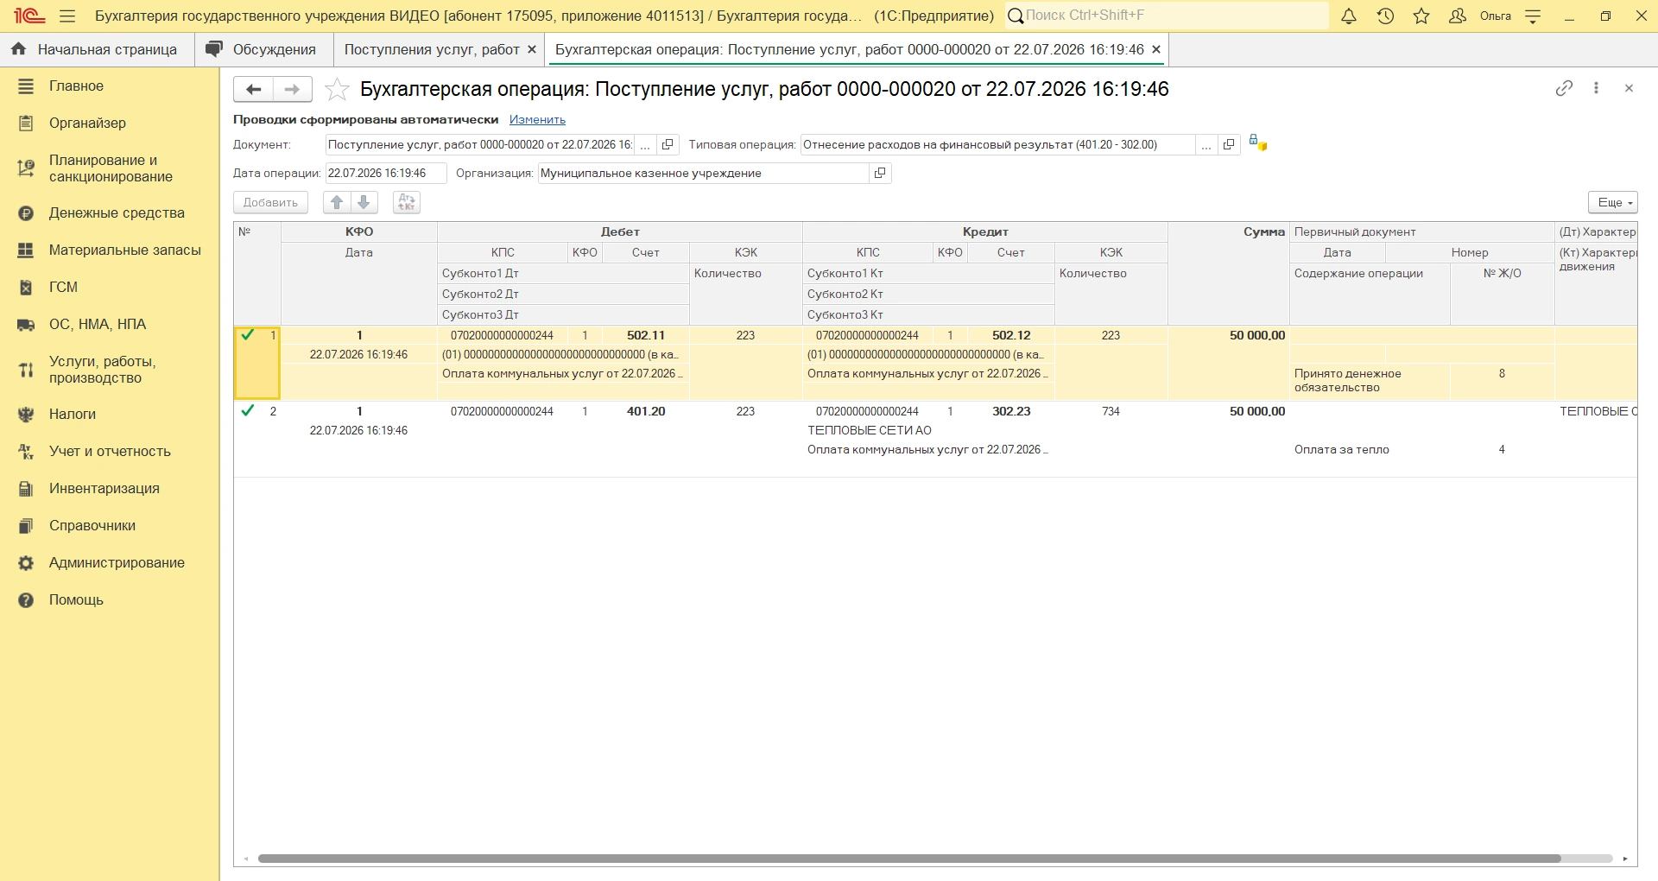Copy link to this document icon
1658x881 pixels.
coord(1564,88)
